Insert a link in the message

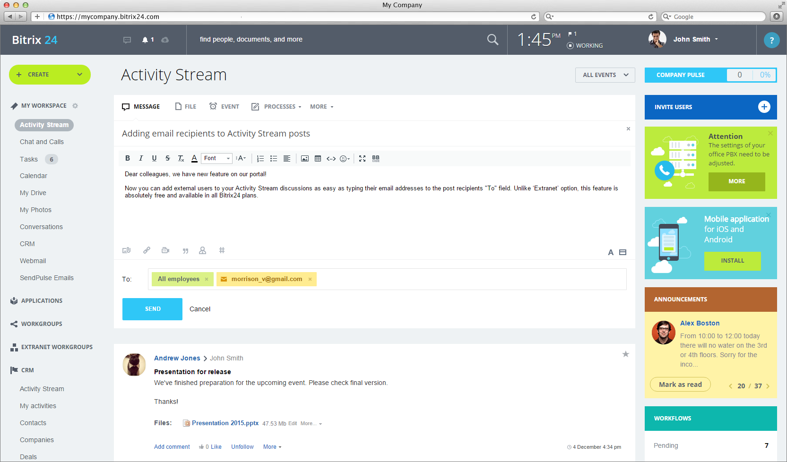click(x=147, y=250)
